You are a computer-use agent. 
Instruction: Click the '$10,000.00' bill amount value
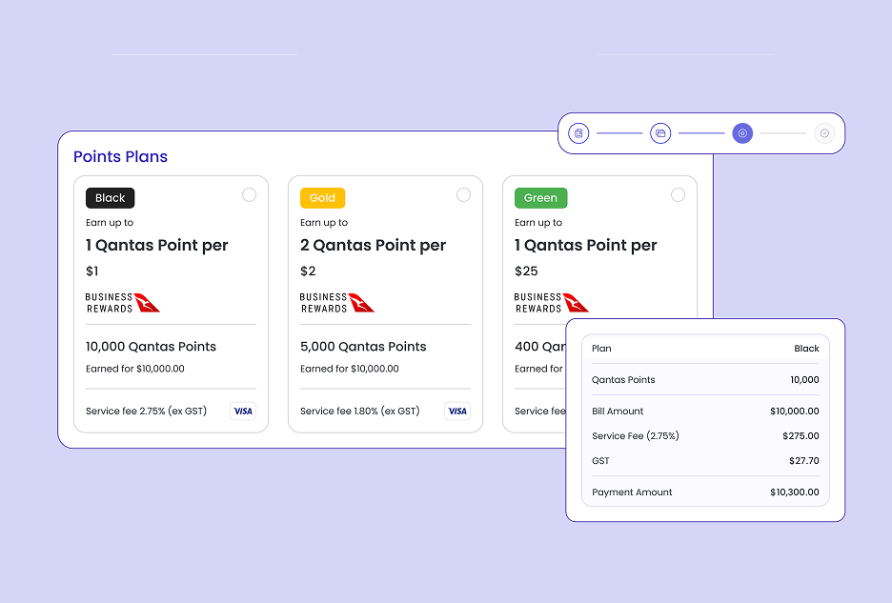(x=795, y=411)
